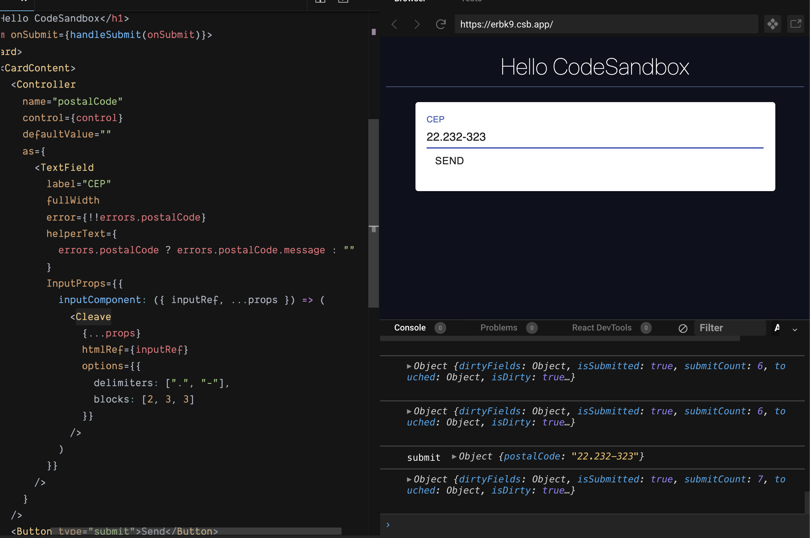This screenshot has height=538, width=810.
Task: Clear the console output
Action: point(682,328)
